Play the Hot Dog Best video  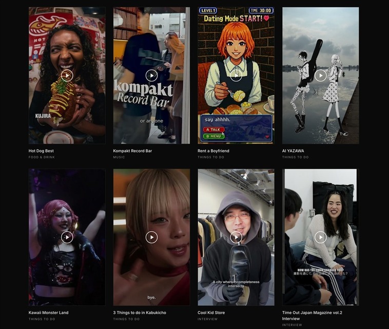(67, 76)
